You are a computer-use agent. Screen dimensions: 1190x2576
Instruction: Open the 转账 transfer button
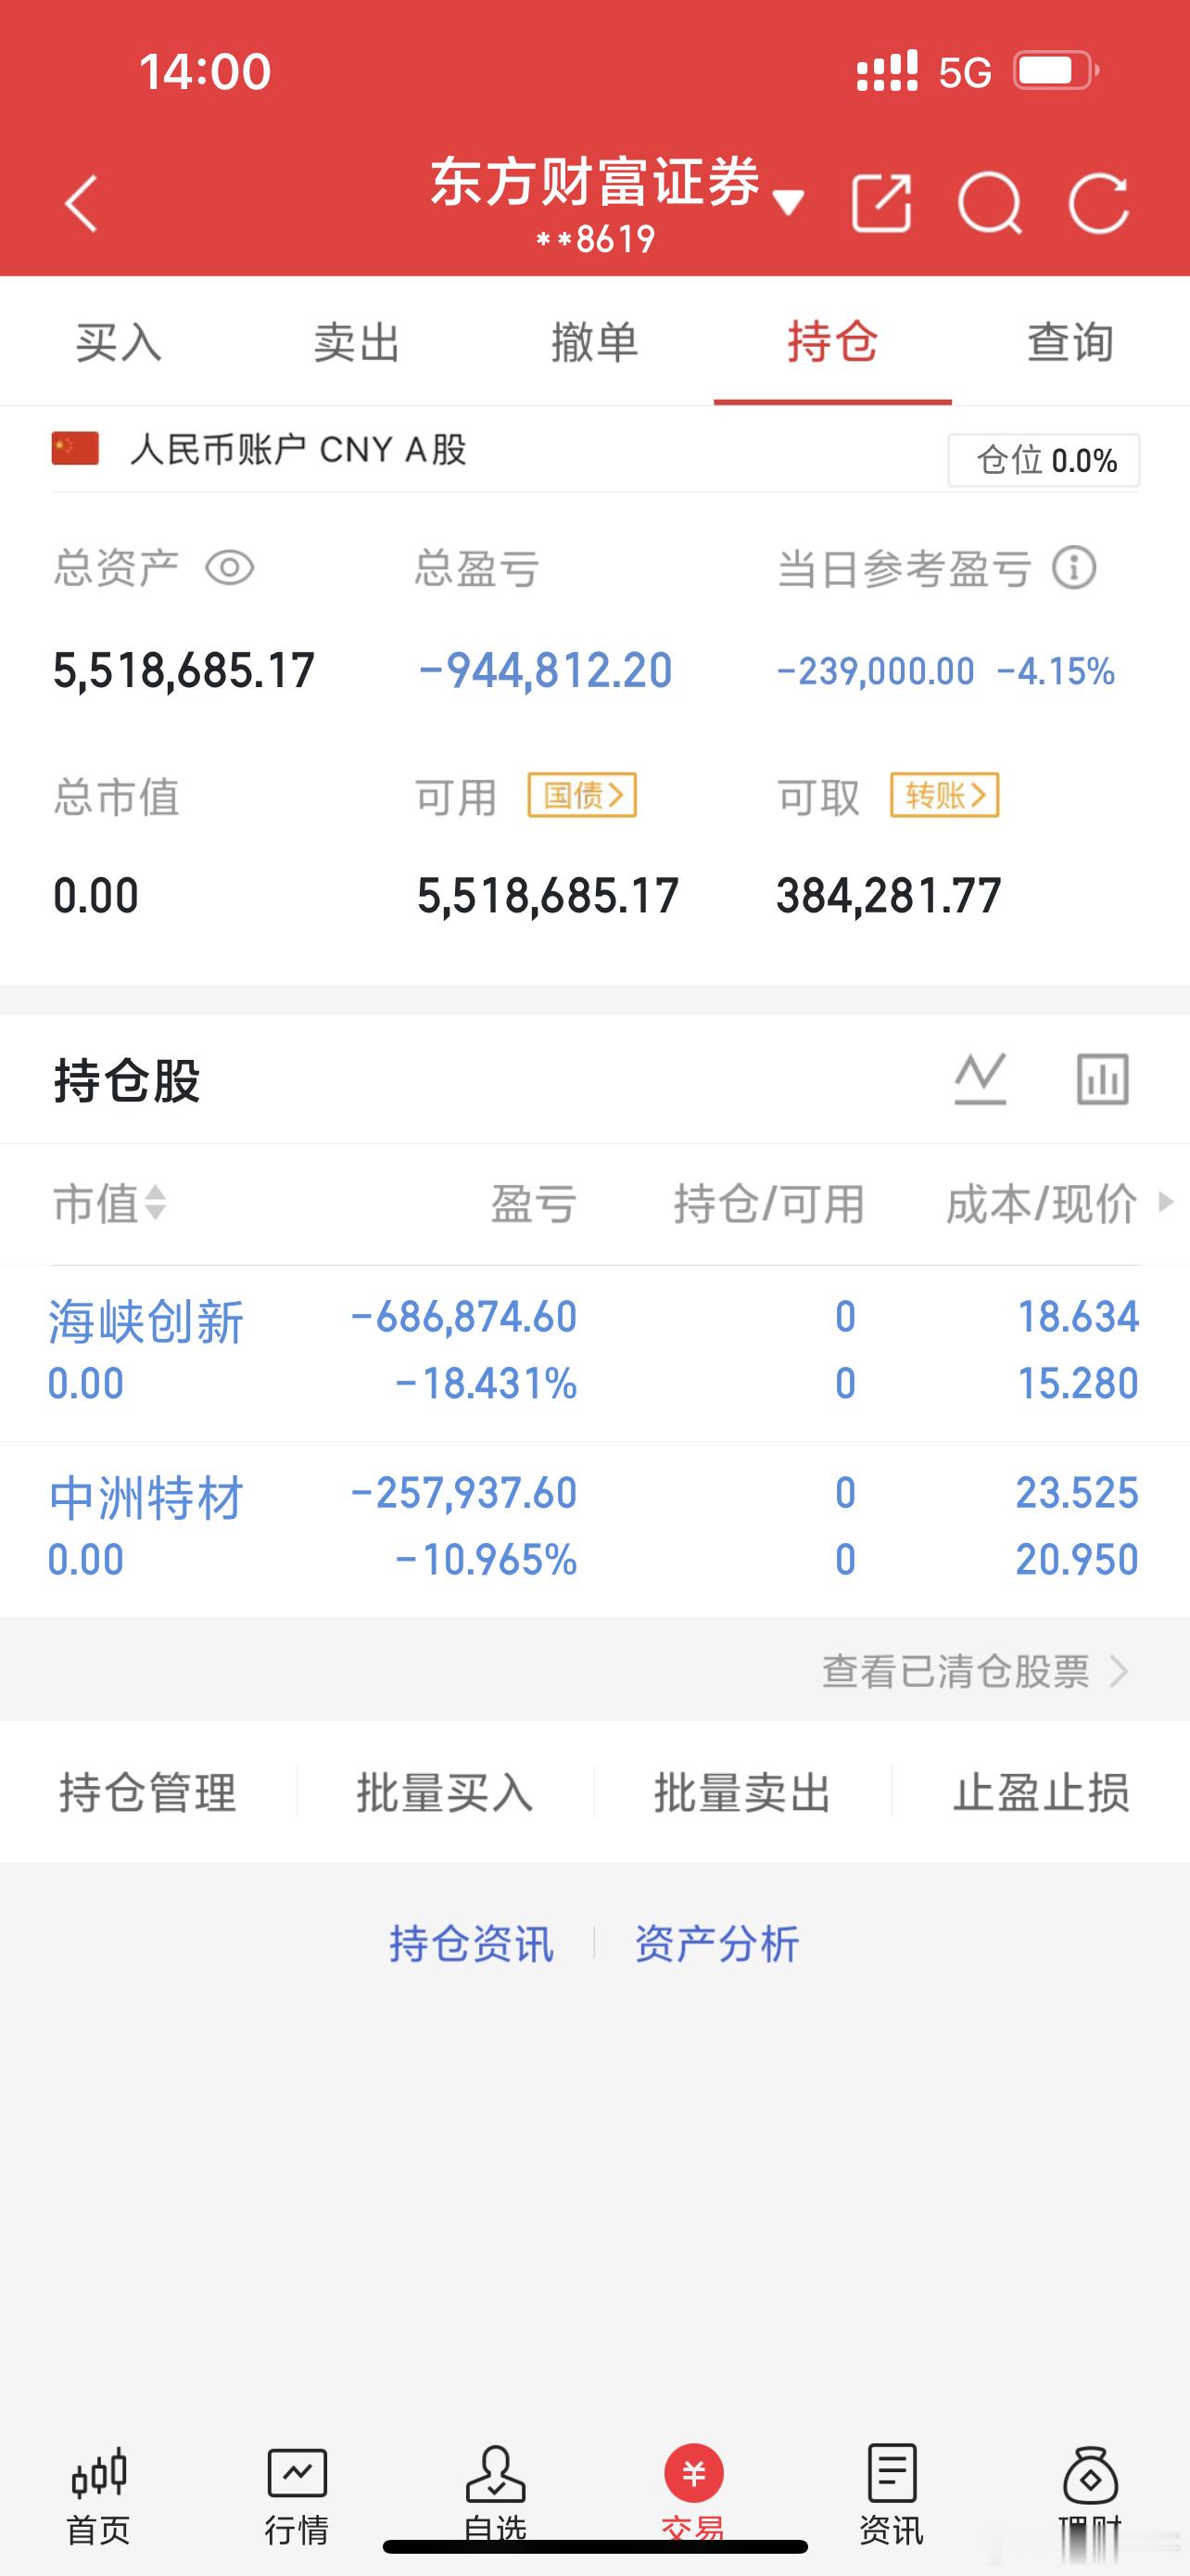(944, 795)
